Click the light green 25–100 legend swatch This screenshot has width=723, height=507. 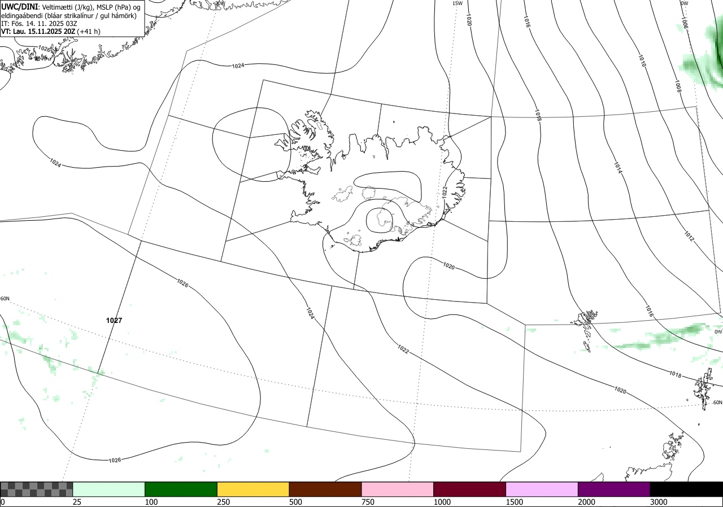(x=109, y=489)
